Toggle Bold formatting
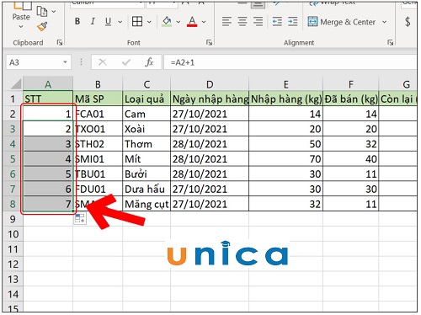This screenshot has width=421, height=315. pyautogui.click(x=77, y=21)
